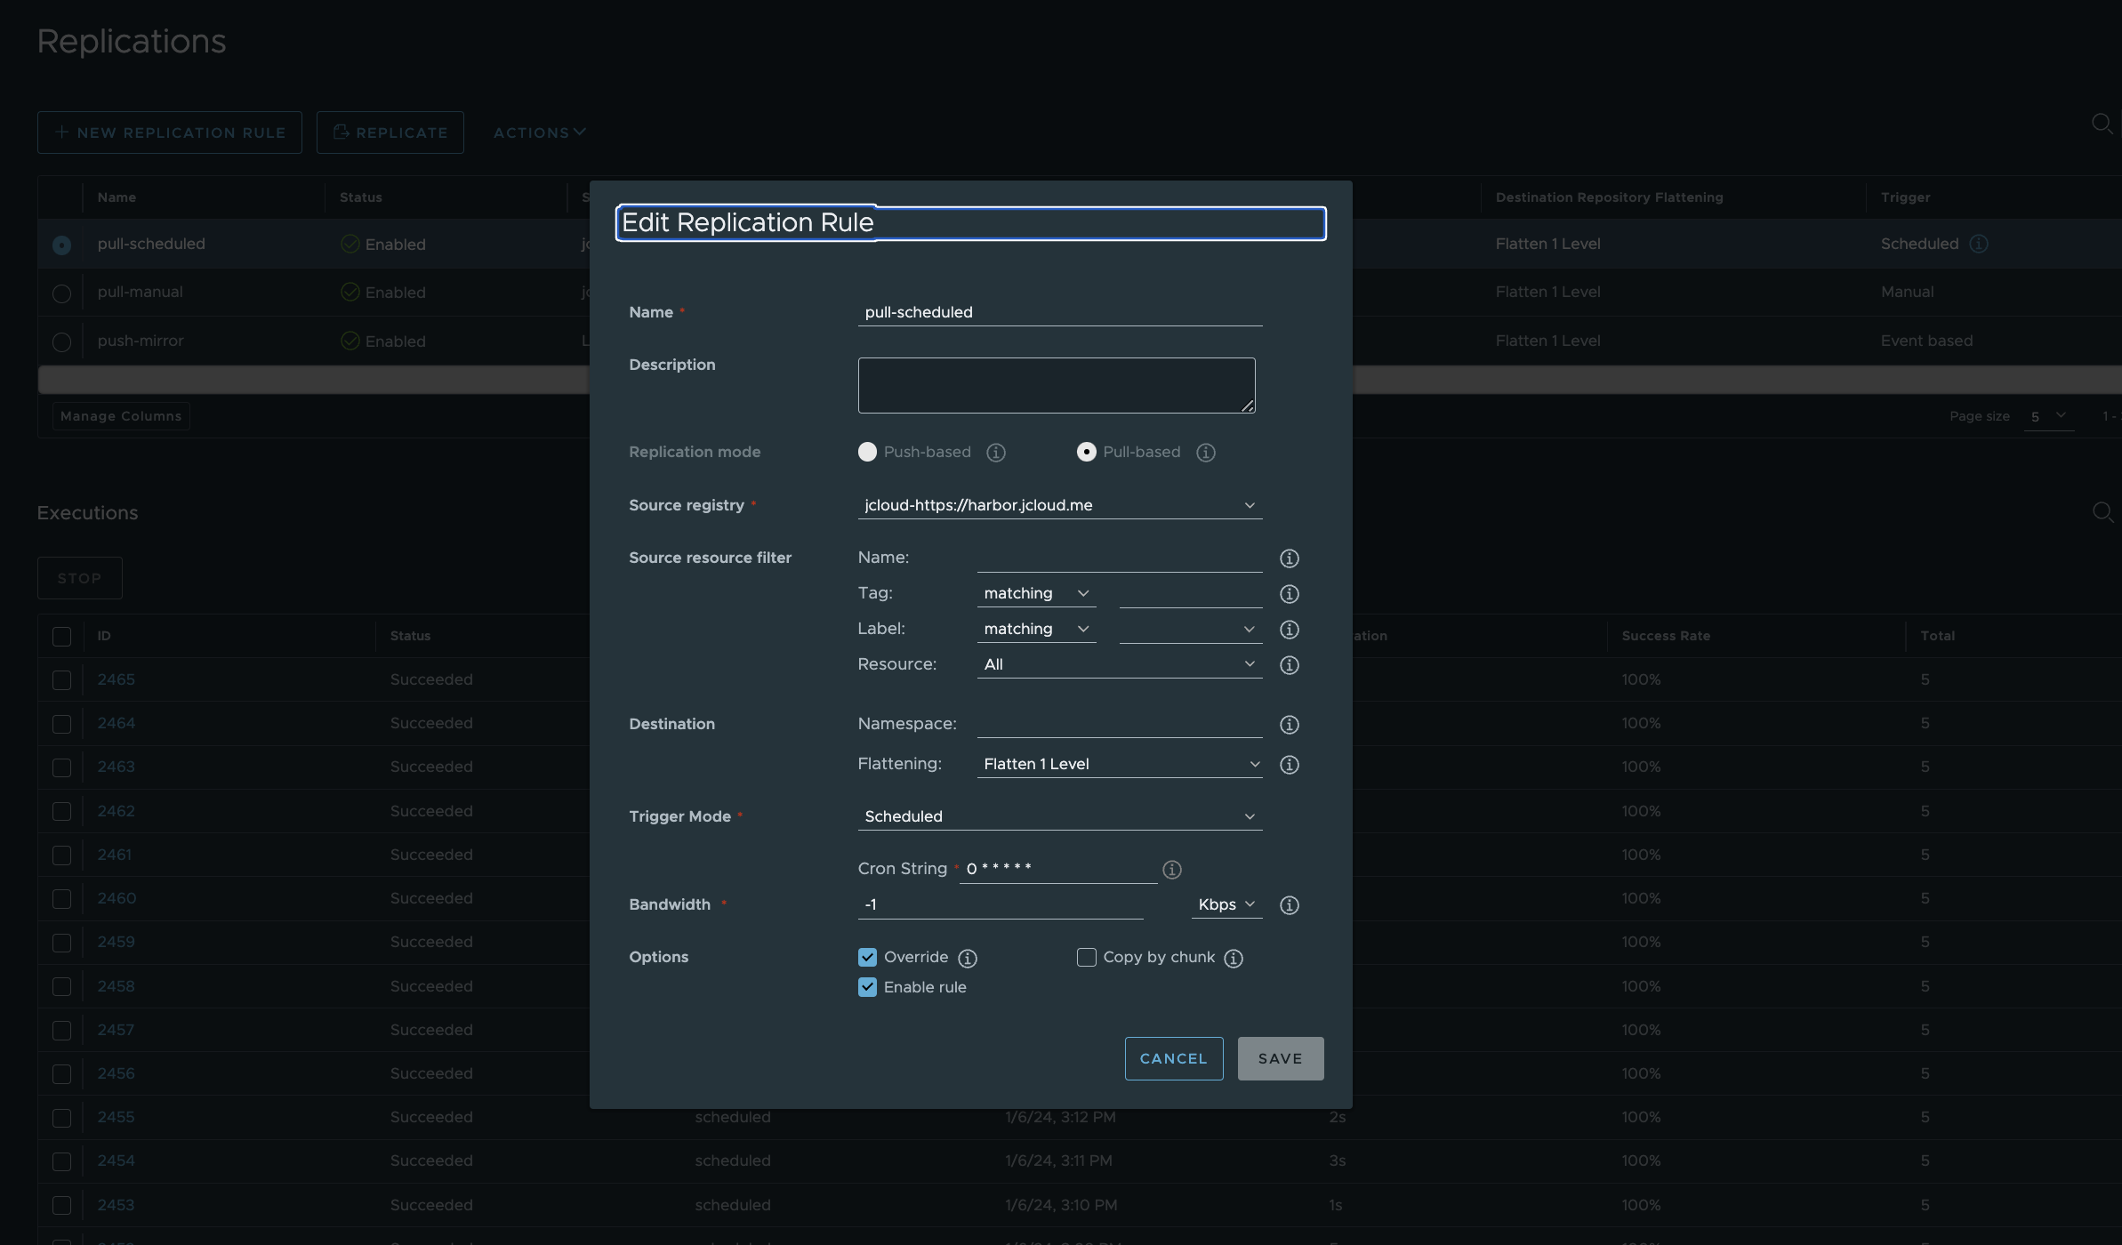The height and width of the screenshot is (1245, 2122).
Task: Click info icon for Tag filter
Action: coord(1289,594)
